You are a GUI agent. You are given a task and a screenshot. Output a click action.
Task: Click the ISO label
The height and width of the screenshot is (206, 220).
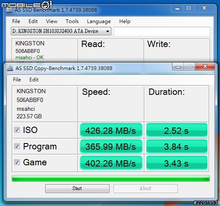click(x=30, y=130)
